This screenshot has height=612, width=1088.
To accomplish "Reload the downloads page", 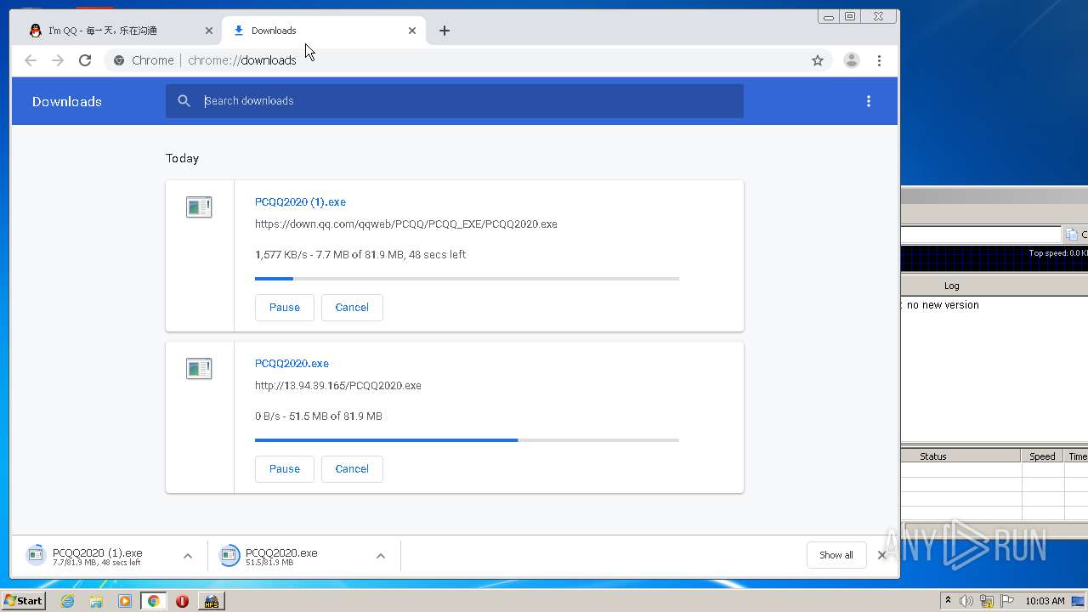I will 85,60.
